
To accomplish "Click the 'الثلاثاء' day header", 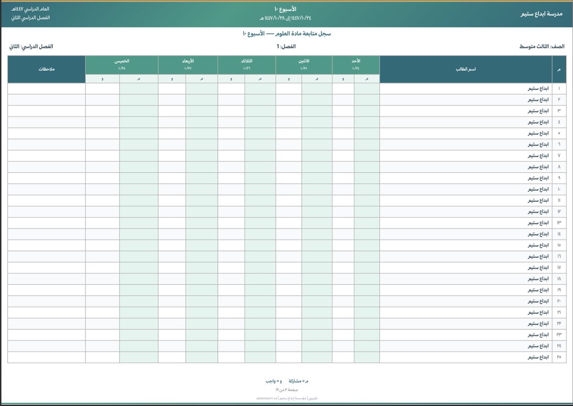I will point(246,62).
